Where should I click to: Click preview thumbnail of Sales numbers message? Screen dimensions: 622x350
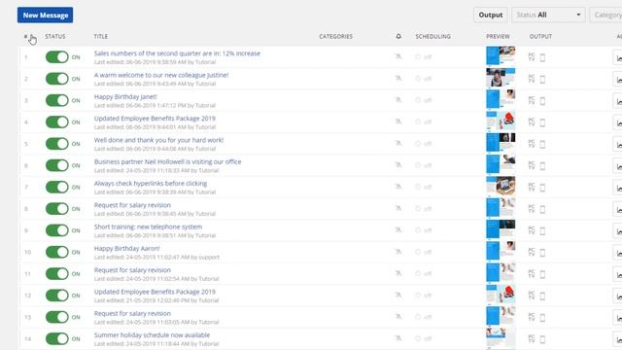(501, 56)
